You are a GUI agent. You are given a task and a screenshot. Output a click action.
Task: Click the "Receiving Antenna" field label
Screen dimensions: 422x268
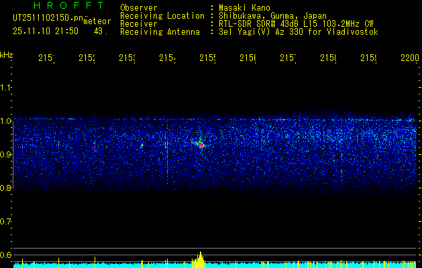160,32
